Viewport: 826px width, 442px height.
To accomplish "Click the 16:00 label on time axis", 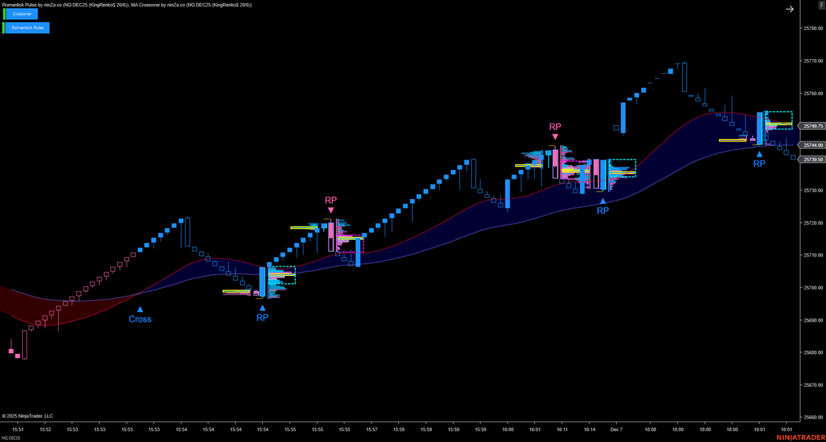I will pyautogui.click(x=507, y=429).
